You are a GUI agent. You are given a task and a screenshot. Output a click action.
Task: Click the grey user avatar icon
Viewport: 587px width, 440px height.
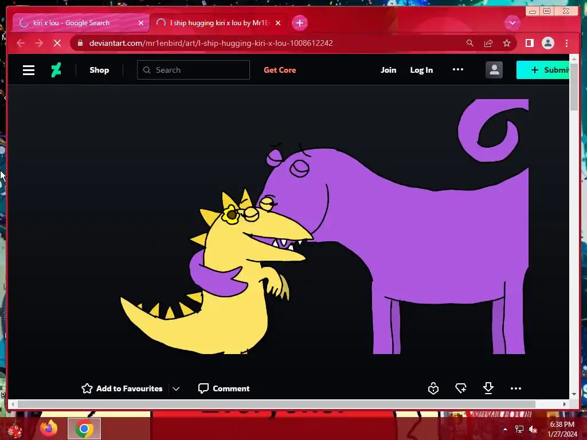pyautogui.click(x=494, y=70)
